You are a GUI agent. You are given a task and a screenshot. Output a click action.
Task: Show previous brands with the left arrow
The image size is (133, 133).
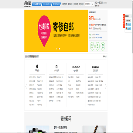click(26, 86)
